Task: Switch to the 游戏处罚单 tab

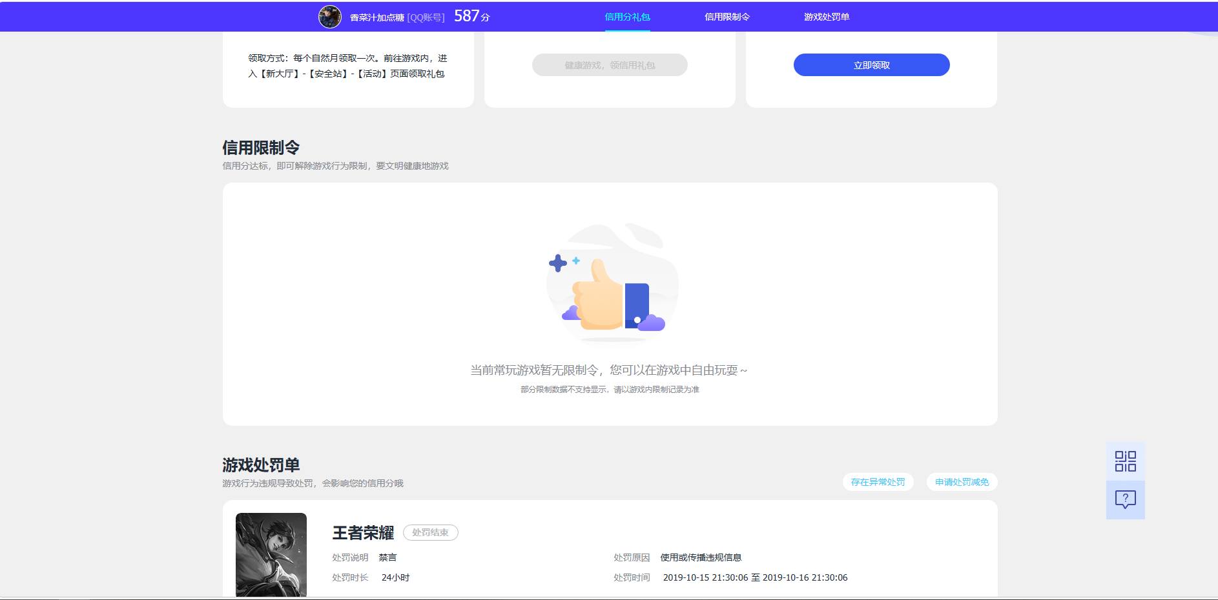Action: (827, 17)
